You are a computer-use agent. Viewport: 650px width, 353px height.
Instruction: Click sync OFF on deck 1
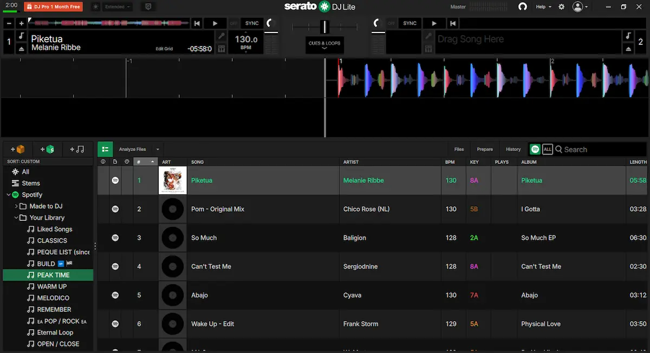[x=233, y=23]
